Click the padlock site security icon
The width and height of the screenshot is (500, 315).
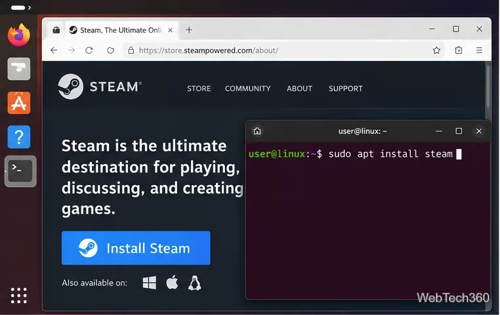131,50
